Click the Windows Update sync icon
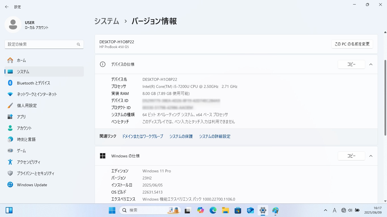The height and width of the screenshot is (217, 387). pos(10,185)
